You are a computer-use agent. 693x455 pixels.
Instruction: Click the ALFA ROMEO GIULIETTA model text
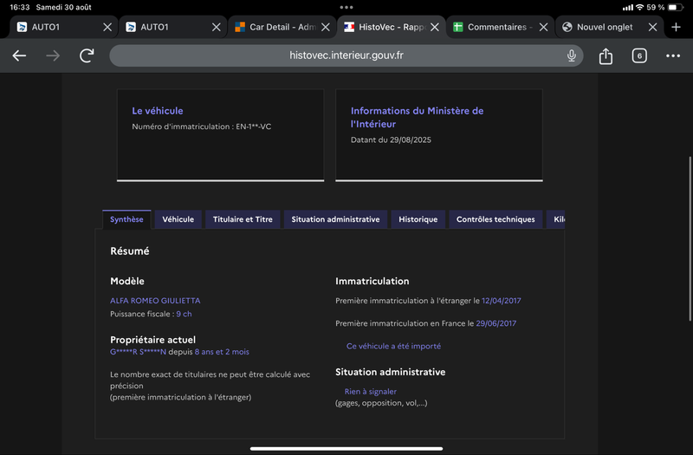point(155,301)
